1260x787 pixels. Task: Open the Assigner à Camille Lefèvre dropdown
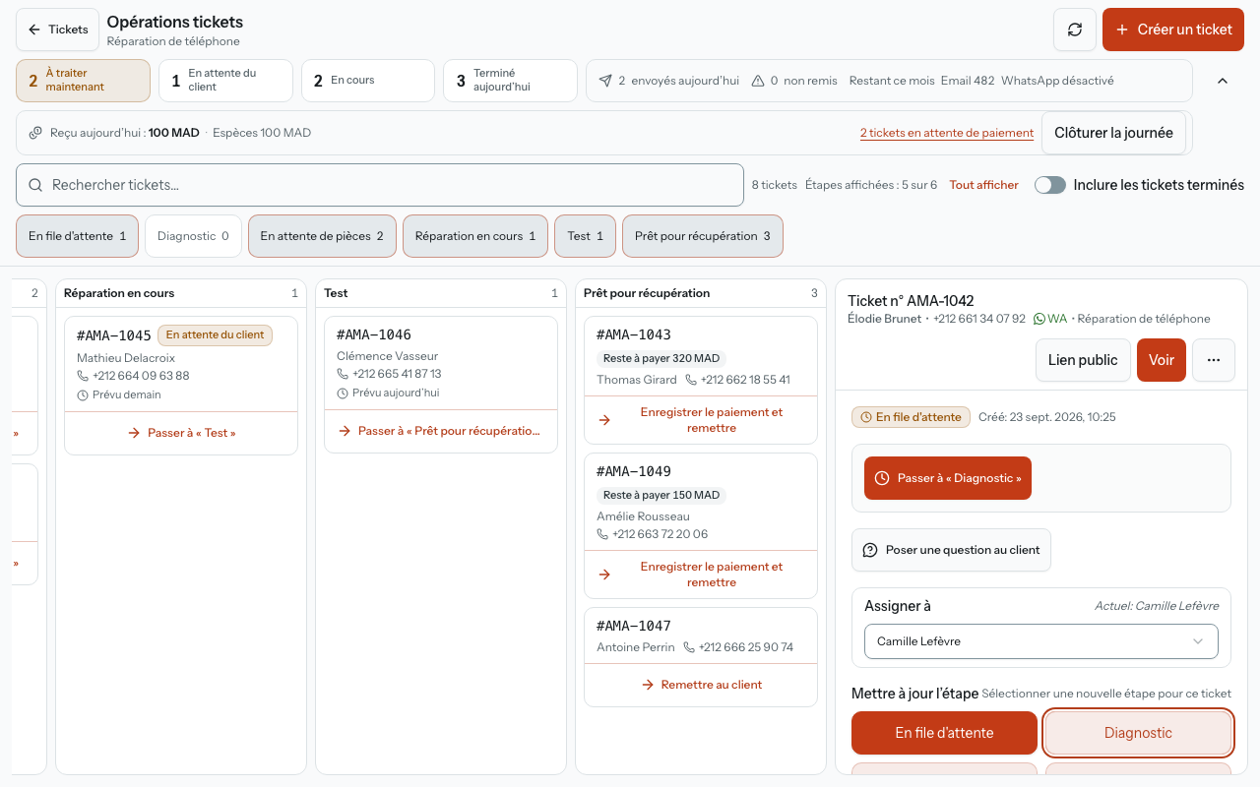pos(1041,641)
